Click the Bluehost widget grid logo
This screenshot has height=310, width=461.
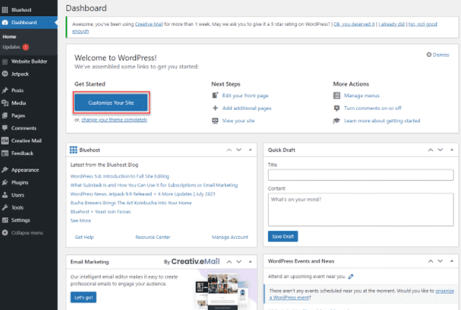(73, 150)
